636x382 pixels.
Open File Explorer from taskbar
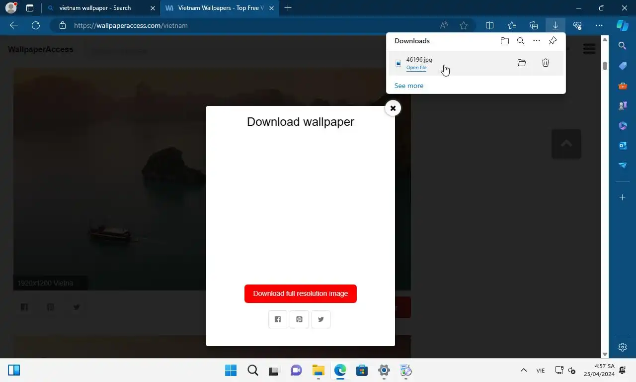click(x=318, y=371)
